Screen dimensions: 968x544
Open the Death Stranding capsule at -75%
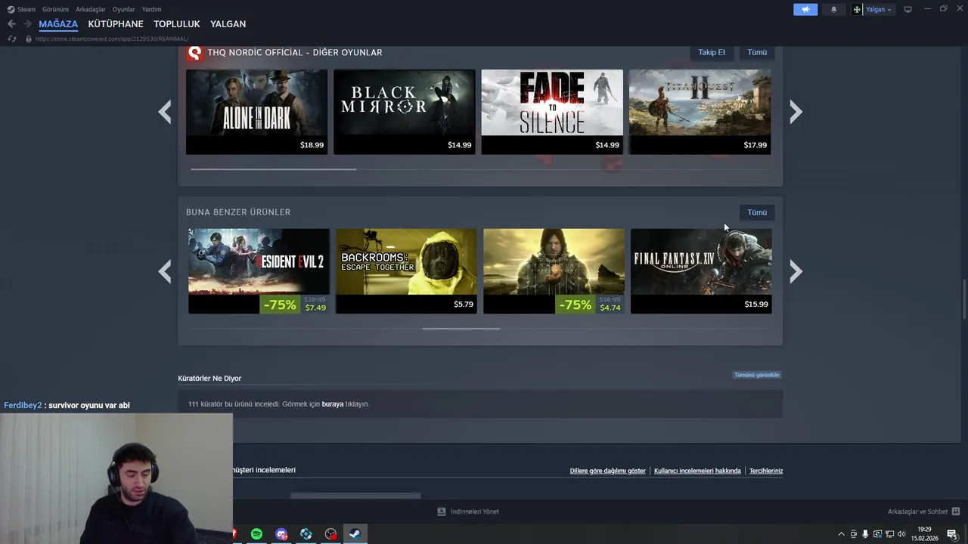coord(554,270)
